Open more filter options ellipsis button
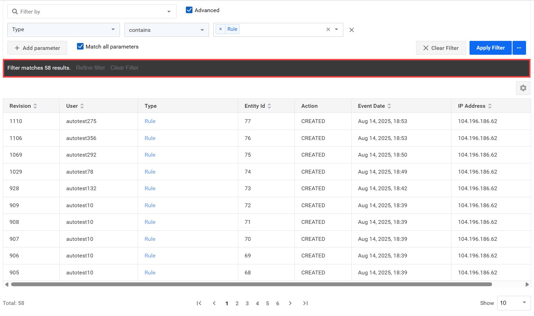This screenshot has height=316, width=534. pyautogui.click(x=519, y=48)
